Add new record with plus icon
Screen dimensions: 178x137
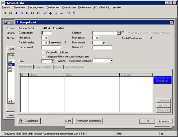point(51,13)
